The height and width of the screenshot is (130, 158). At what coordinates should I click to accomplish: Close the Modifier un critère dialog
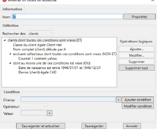click(x=153, y=1)
